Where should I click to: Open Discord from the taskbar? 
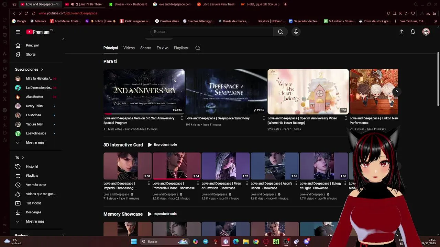(306, 242)
